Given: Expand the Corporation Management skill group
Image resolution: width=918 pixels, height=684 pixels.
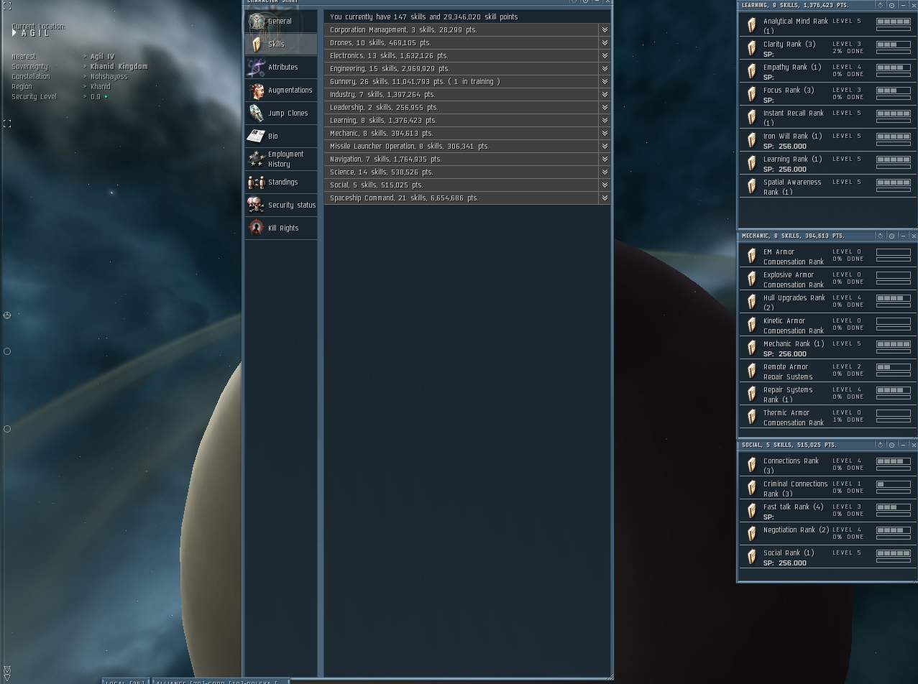Looking at the screenshot, I should tap(605, 29).
